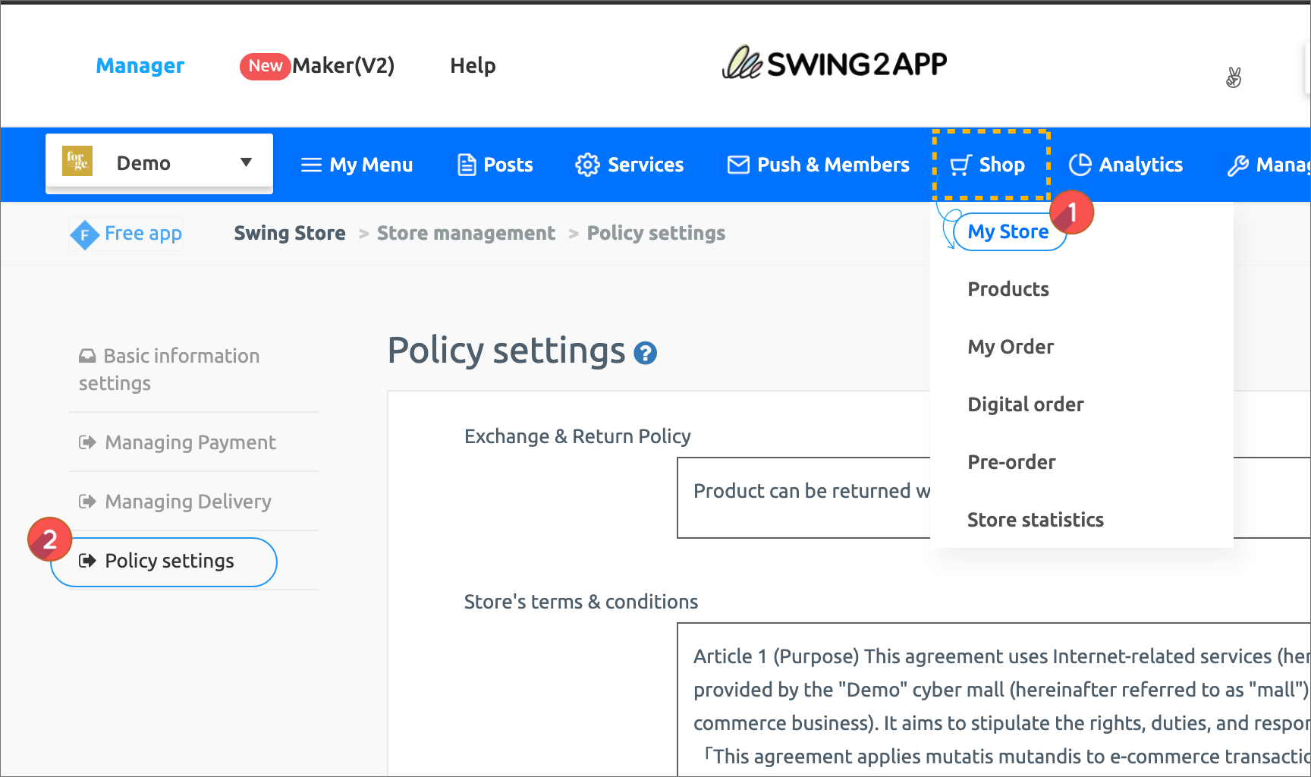The width and height of the screenshot is (1311, 777).
Task: Click the peace hand icon at top right
Action: tap(1234, 77)
